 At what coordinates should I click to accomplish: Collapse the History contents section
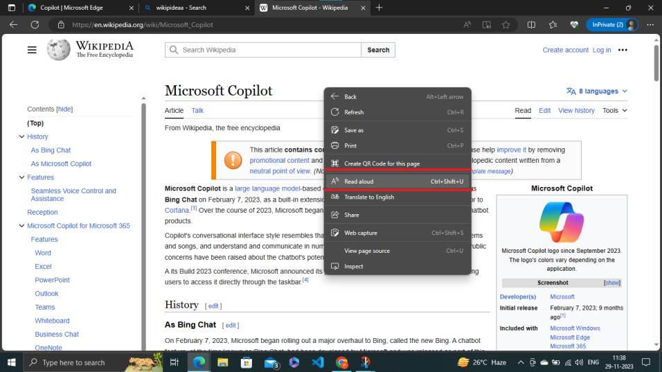(21, 136)
